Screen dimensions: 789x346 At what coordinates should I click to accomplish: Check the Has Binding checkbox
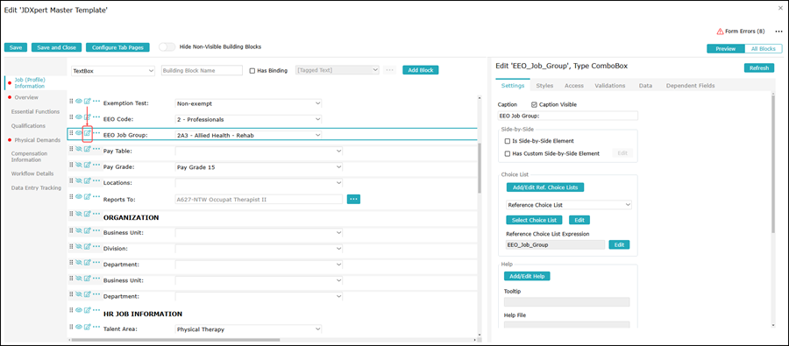252,71
